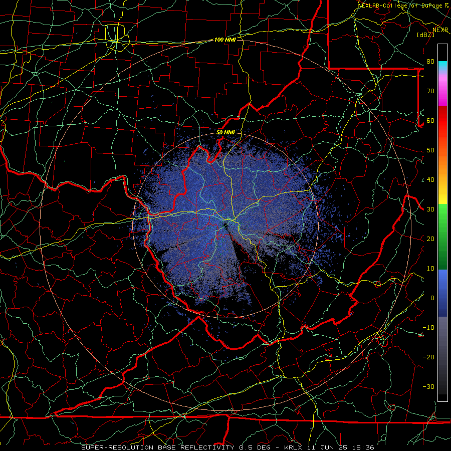Select the 80 value on dBZ scale

click(430, 62)
